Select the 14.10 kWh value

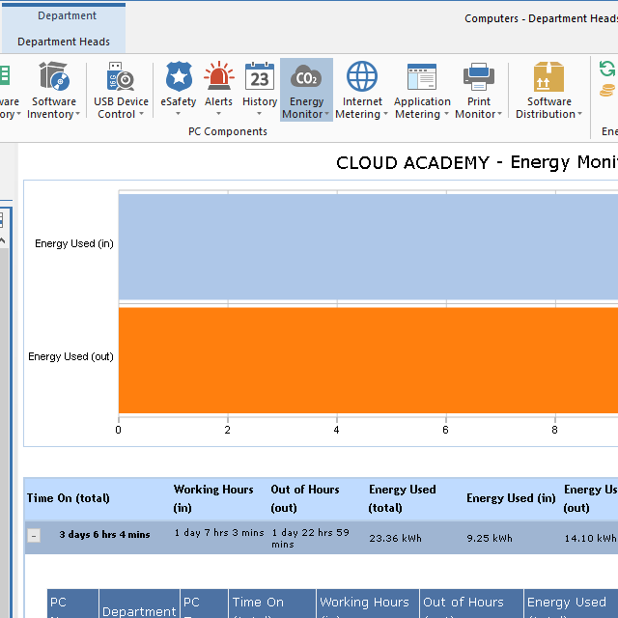click(590, 538)
